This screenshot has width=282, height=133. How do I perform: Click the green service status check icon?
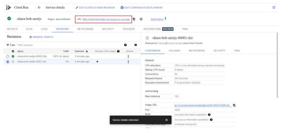point(9,19)
